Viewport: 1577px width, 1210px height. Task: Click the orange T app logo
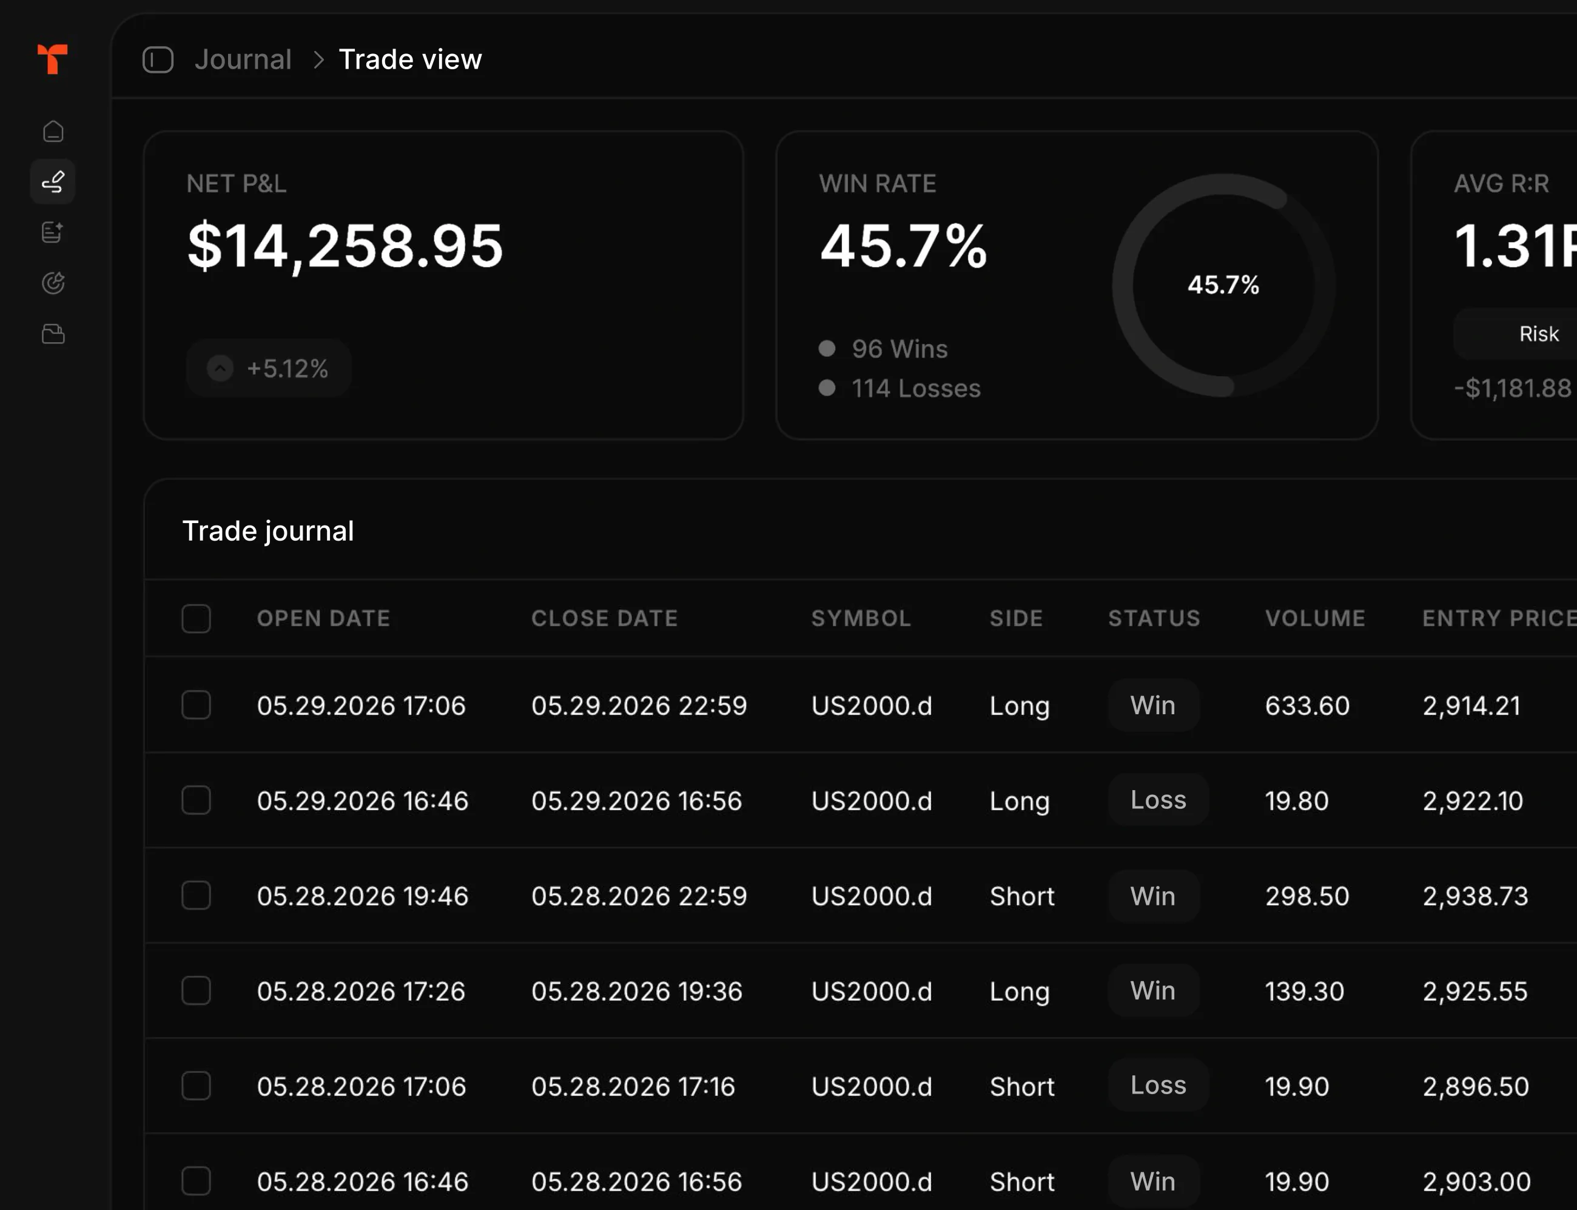tap(53, 59)
